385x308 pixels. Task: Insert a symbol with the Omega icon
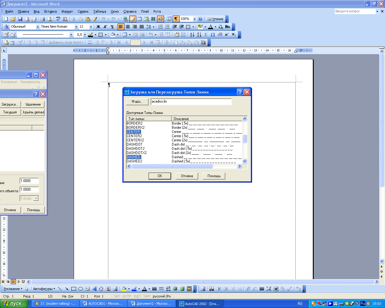213,35
